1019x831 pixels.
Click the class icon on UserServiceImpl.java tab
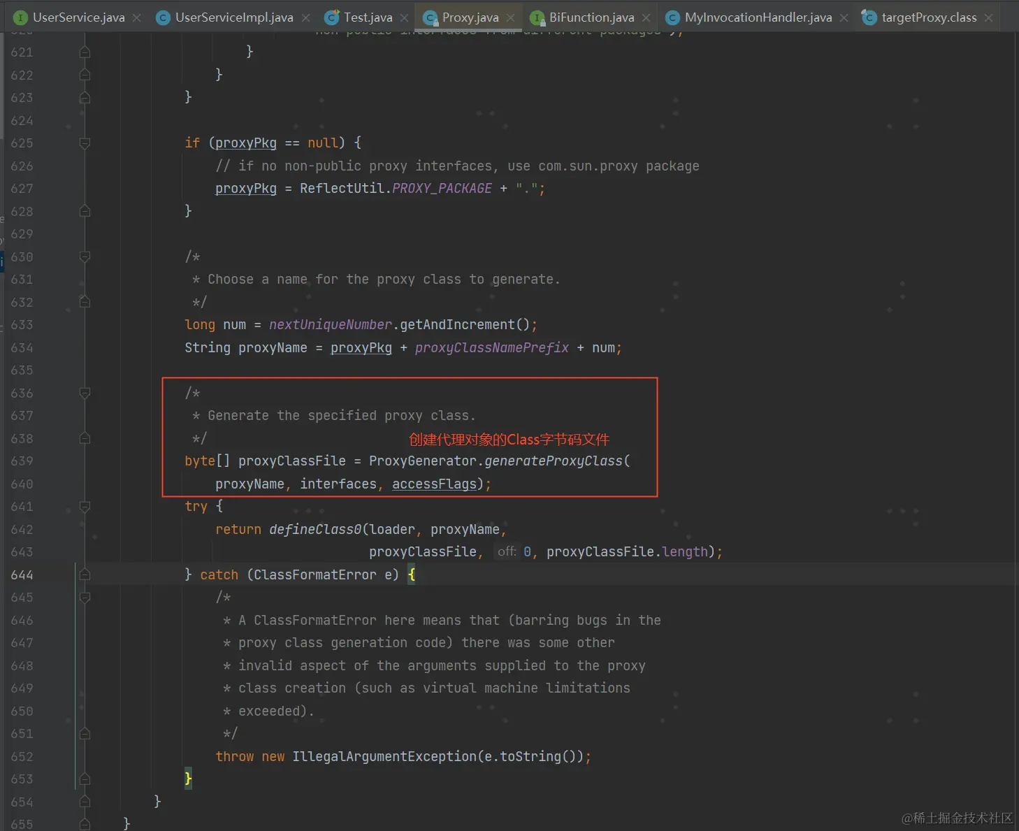click(163, 17)
